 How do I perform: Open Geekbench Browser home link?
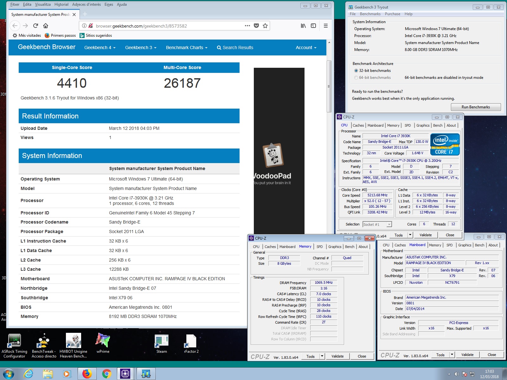[47, 47]
